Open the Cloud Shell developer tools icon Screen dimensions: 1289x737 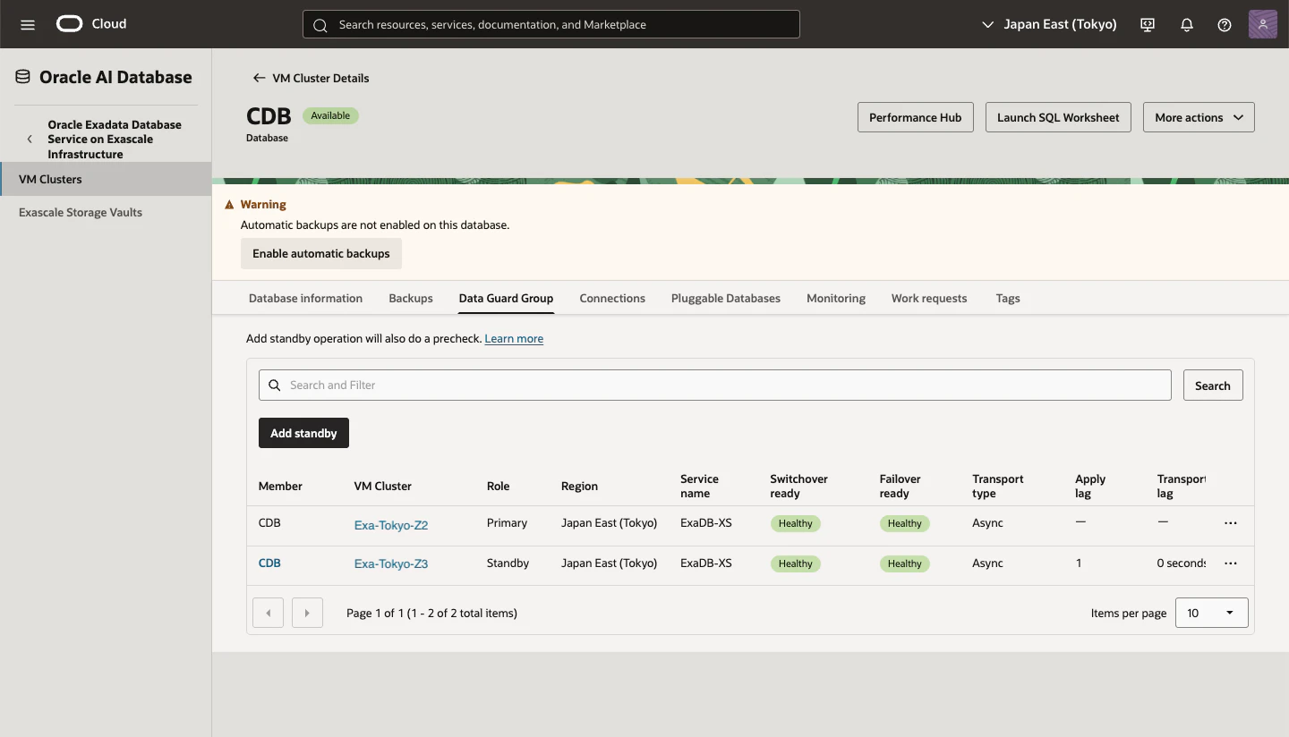tap(1148, 25)
